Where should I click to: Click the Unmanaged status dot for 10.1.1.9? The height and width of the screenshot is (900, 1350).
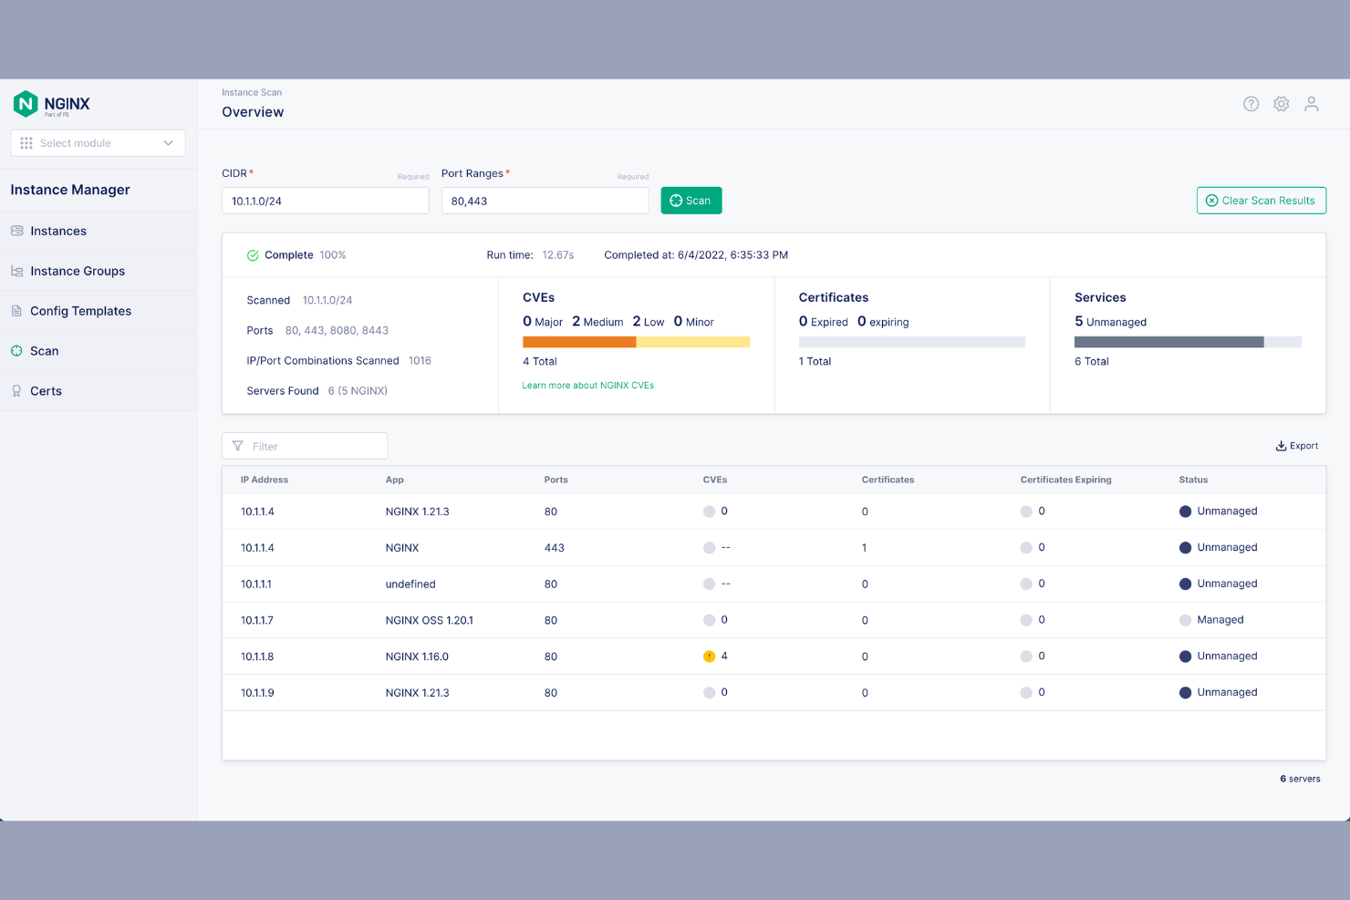pyautogui.click(x=1185, y=693)
